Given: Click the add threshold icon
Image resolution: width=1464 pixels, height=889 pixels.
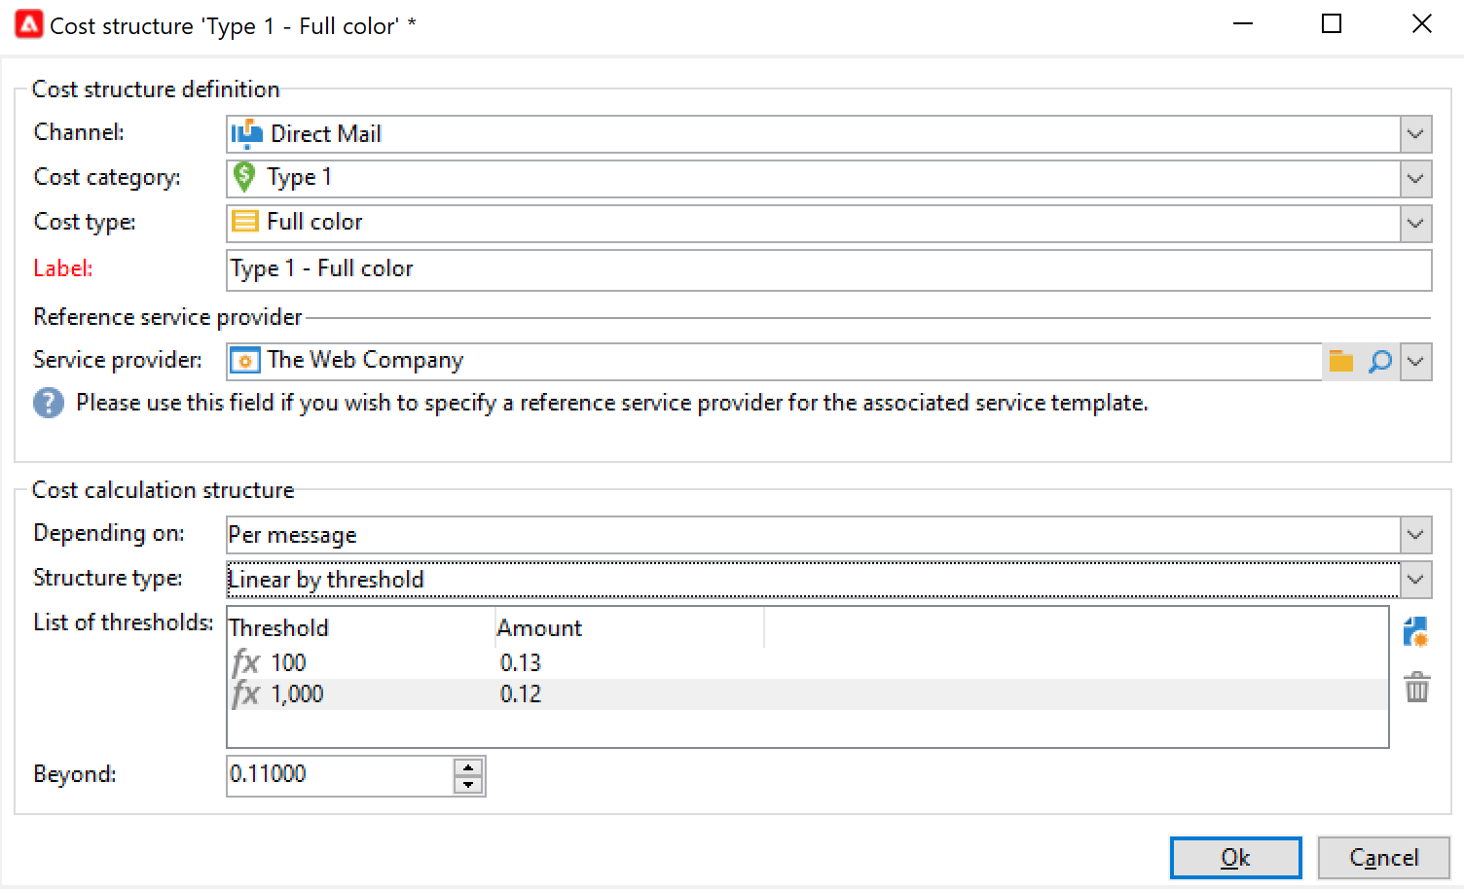Looking at the screenshot, I should (1416, 632).
